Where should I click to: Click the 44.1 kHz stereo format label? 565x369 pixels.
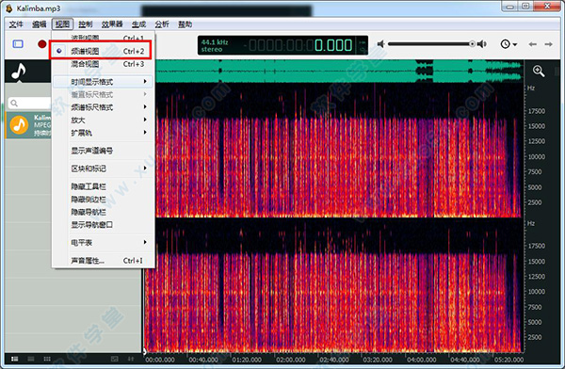215,46
